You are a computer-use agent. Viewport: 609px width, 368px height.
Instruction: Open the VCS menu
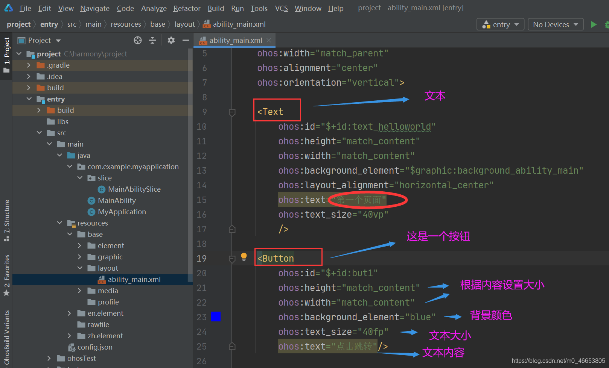(x=281, y=8)
